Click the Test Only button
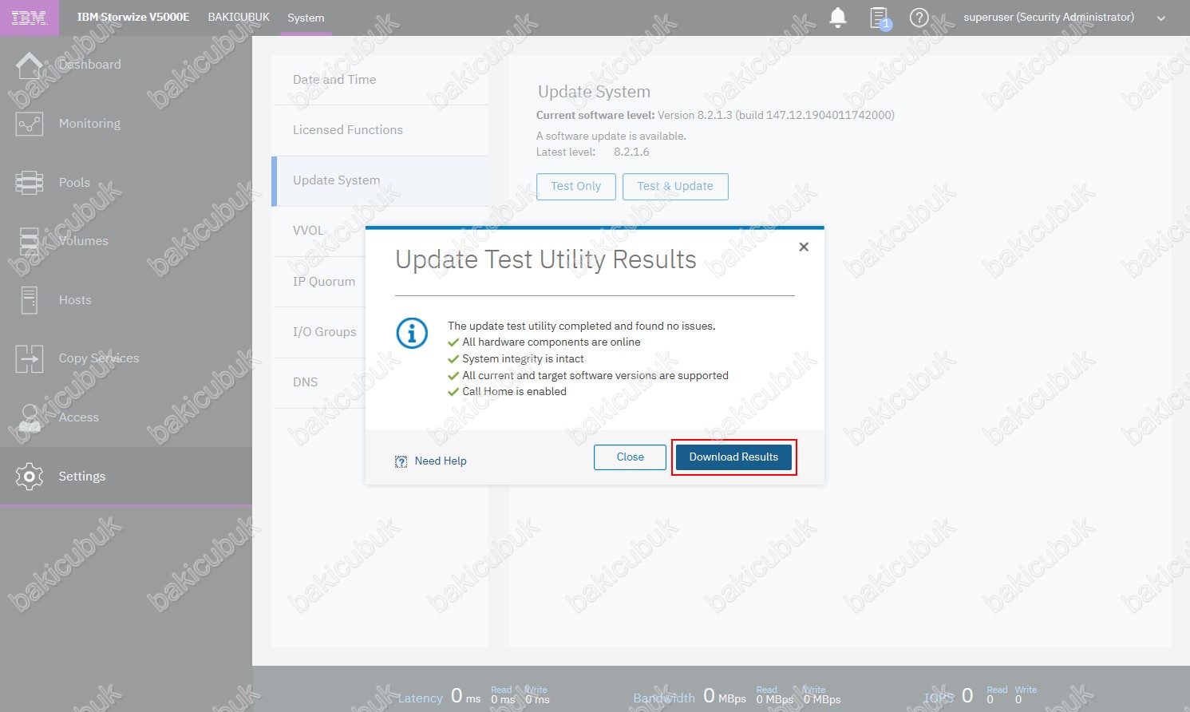 coord(576,186)
